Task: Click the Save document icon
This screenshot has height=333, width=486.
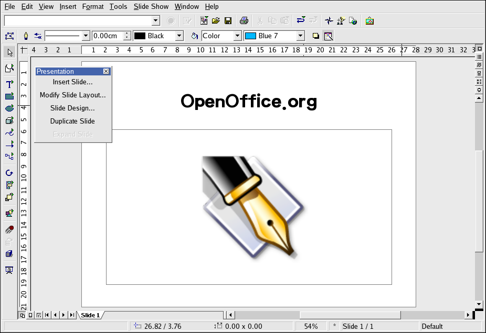Action: coord(228,21)
